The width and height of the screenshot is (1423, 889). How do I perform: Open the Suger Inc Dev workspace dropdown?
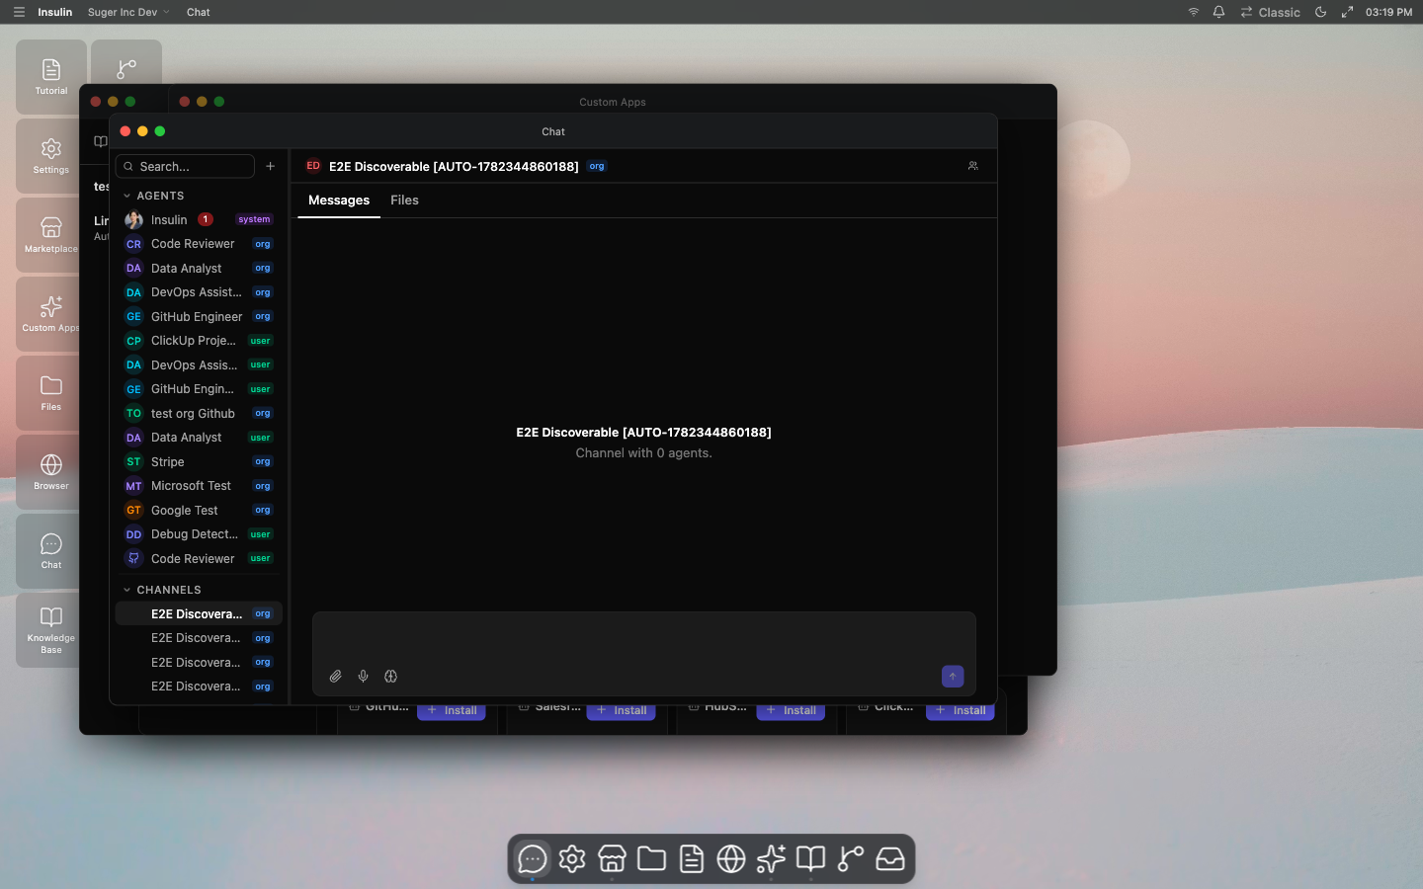pyautogui.click(x=128, y=12)
